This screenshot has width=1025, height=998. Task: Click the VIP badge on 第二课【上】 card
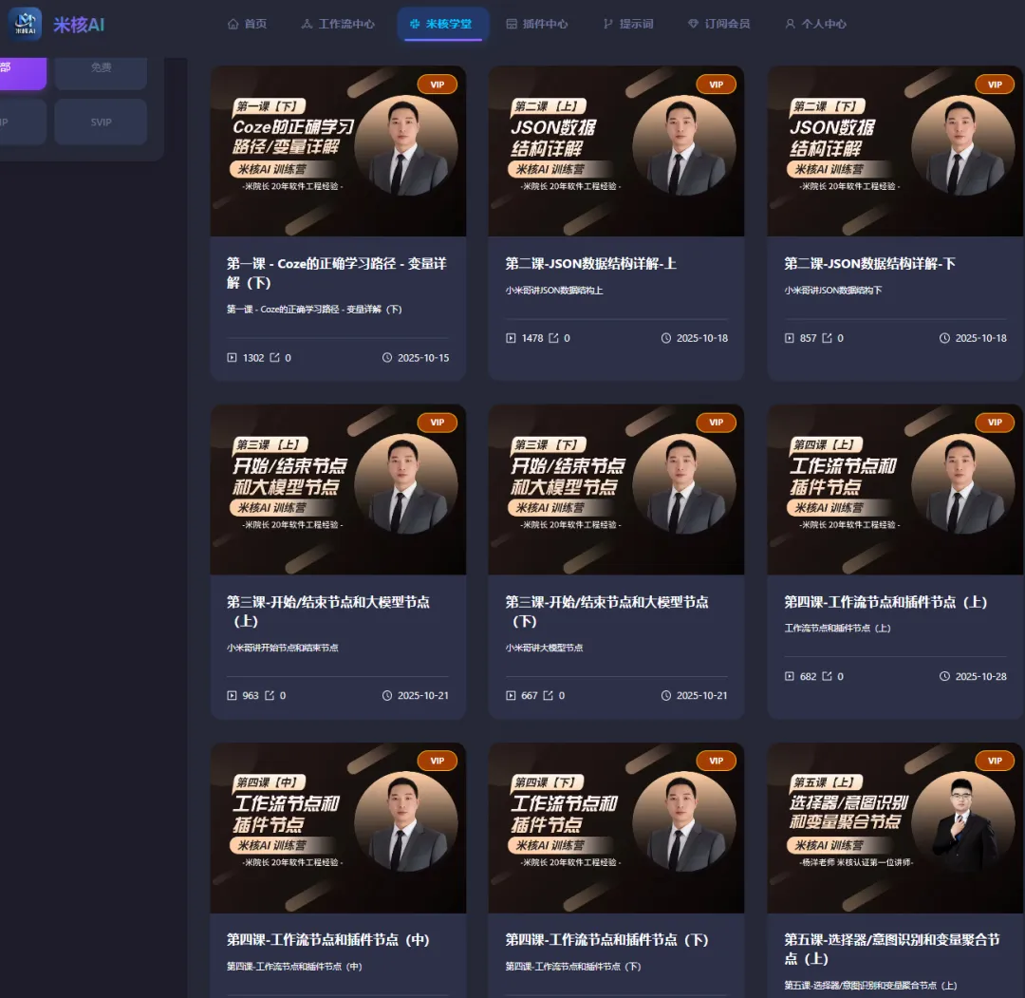click(x=716, y=85)
